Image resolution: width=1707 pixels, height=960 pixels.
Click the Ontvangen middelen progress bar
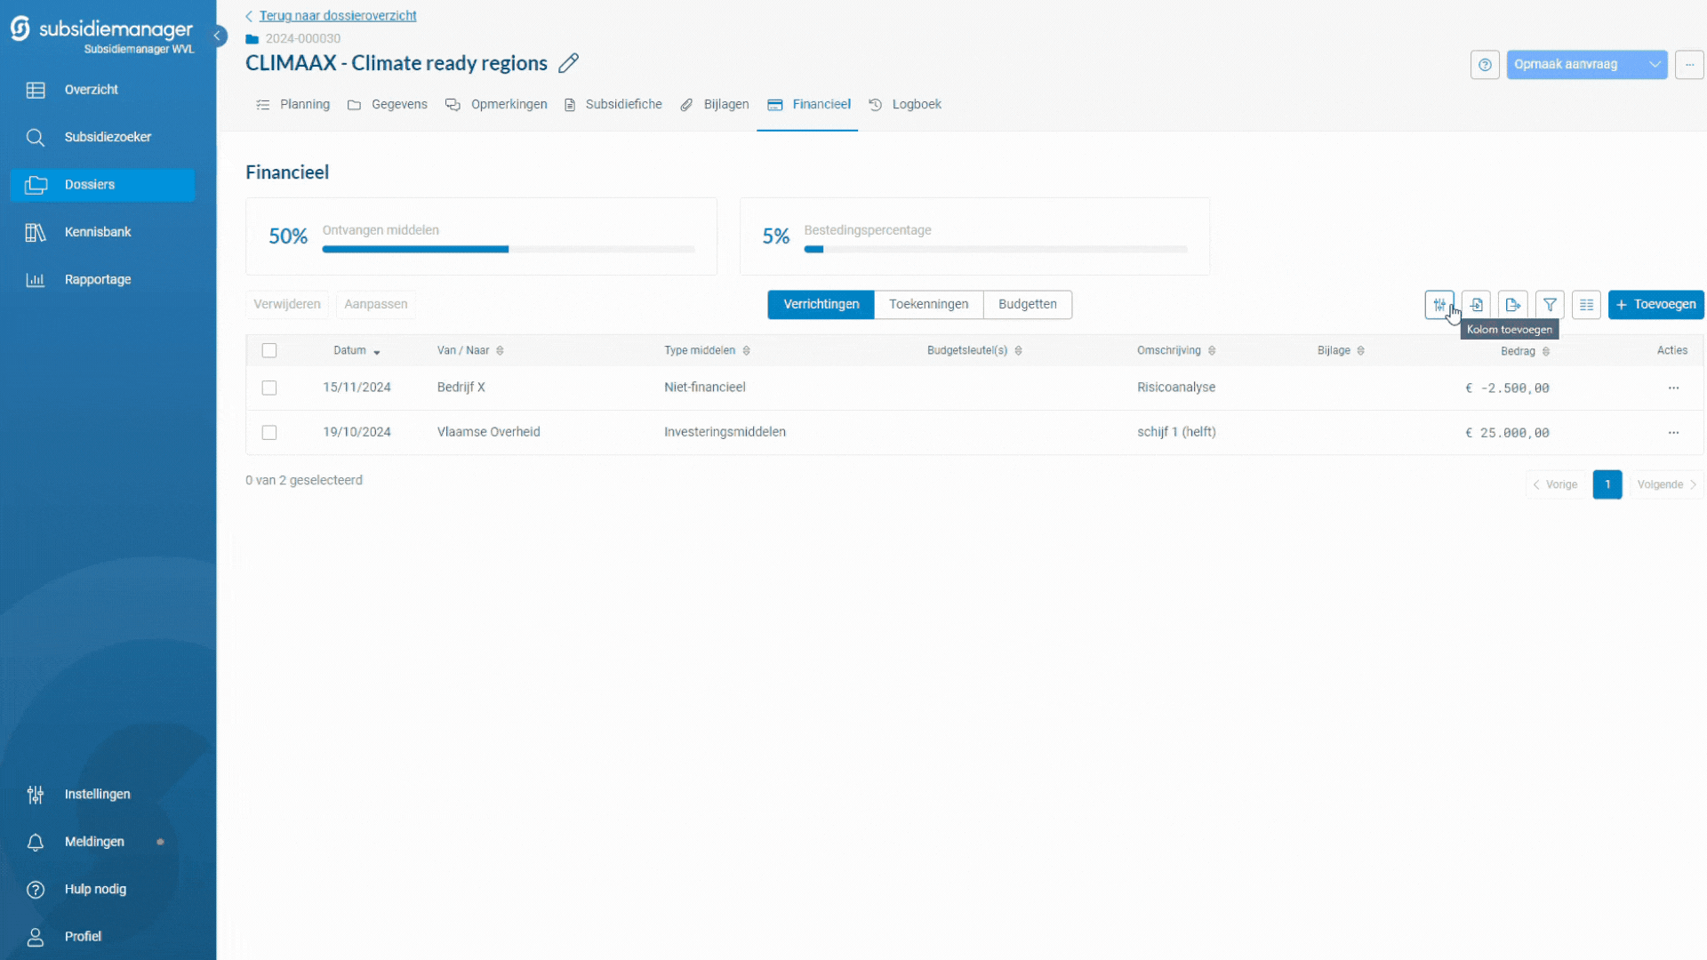[508, 250]
